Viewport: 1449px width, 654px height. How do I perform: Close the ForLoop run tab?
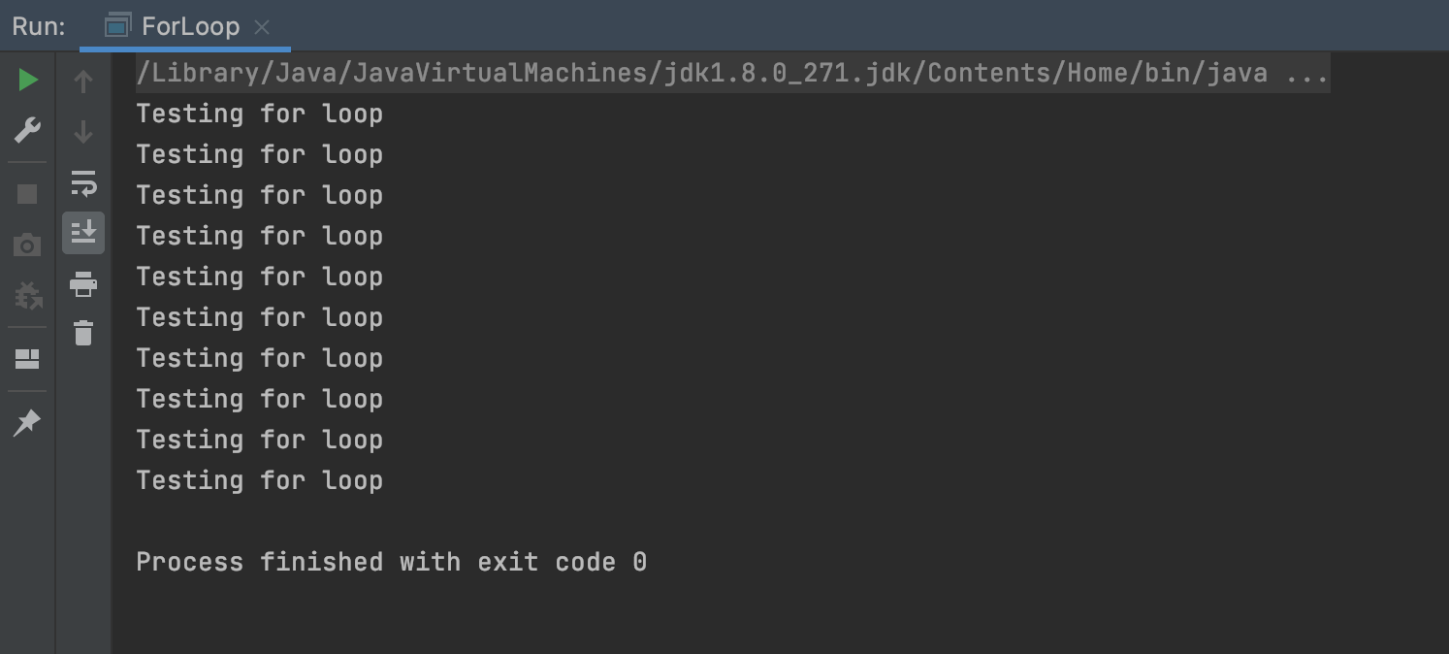tap(261, 27)
